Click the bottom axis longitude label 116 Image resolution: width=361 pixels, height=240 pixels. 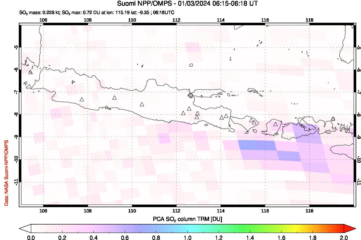(265, 211)
